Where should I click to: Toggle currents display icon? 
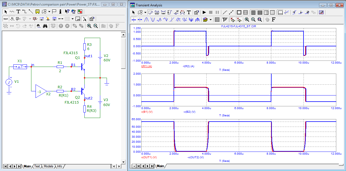pos(42,19)
